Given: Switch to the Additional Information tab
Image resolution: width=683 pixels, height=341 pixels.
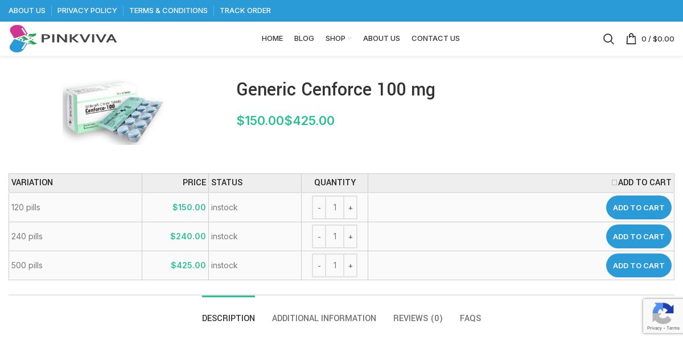Looking at the screenshot, I should pos(324,318).
